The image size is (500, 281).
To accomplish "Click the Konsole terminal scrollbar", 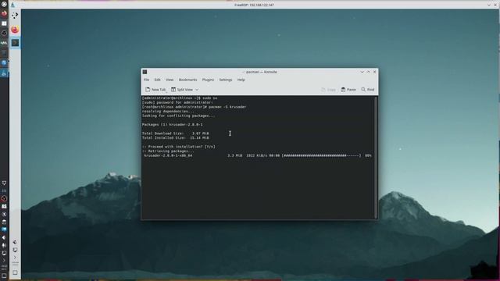I will click(x=376, y=158).
